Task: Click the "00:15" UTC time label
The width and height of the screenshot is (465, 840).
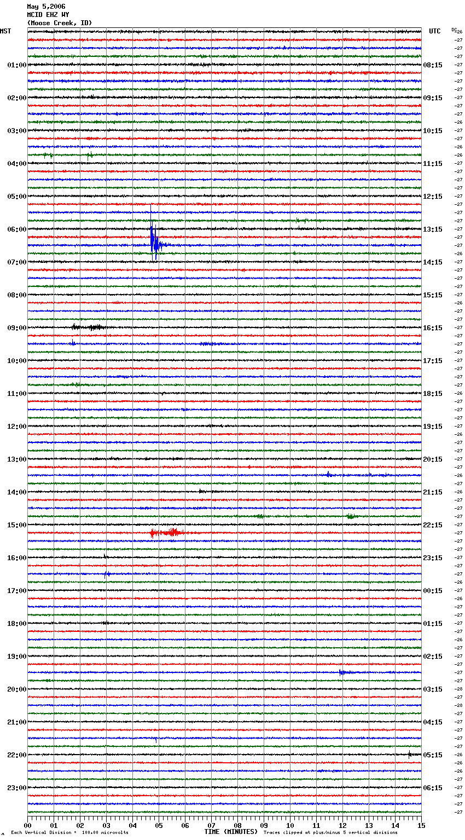Action: [433, 591]
